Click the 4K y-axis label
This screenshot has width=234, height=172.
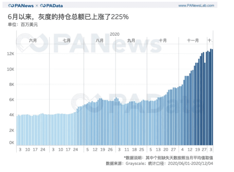click(x=12, y=115)
